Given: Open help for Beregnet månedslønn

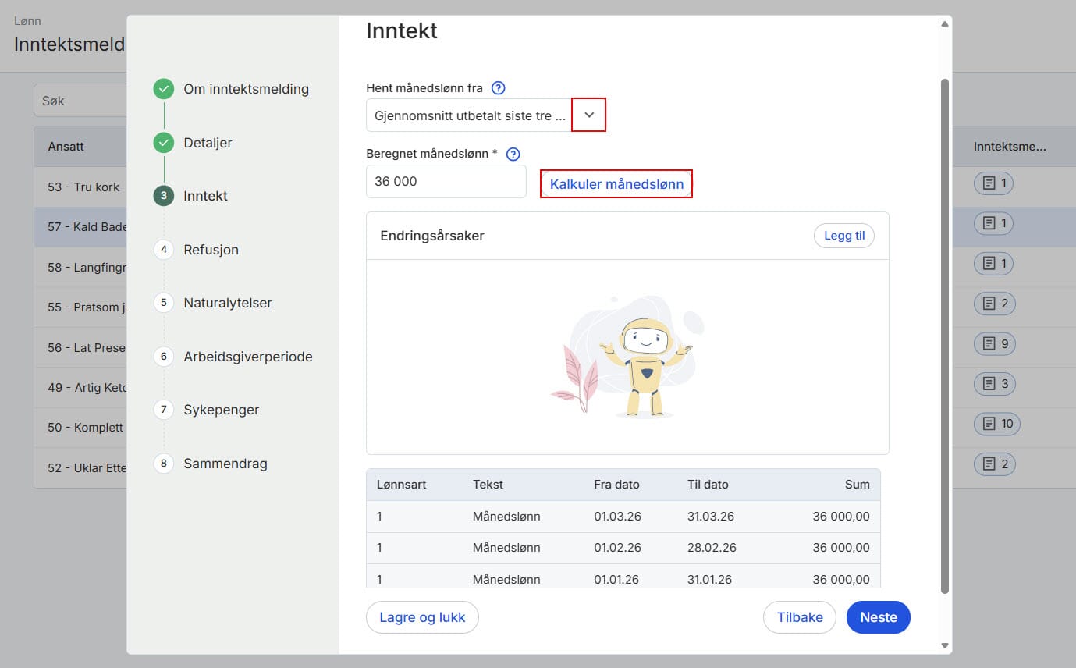Looking at the screenshot, I should pyautogui.click(x=513, y=154).
